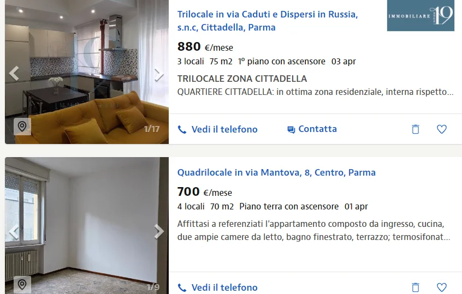Open the kitchen and sofa photo thumbnail
This screenshot has height=294, width=462.
[87, 72]
